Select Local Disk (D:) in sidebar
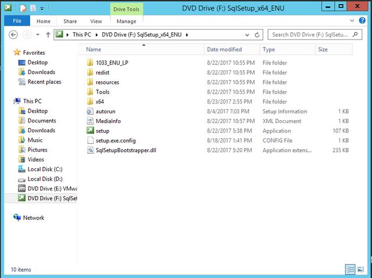This screenshot has height=278, width=372. (x=45, y=179)
